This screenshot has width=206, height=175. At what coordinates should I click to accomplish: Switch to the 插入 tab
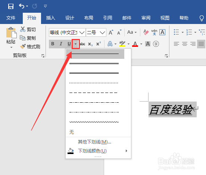(x=51, y=18)
